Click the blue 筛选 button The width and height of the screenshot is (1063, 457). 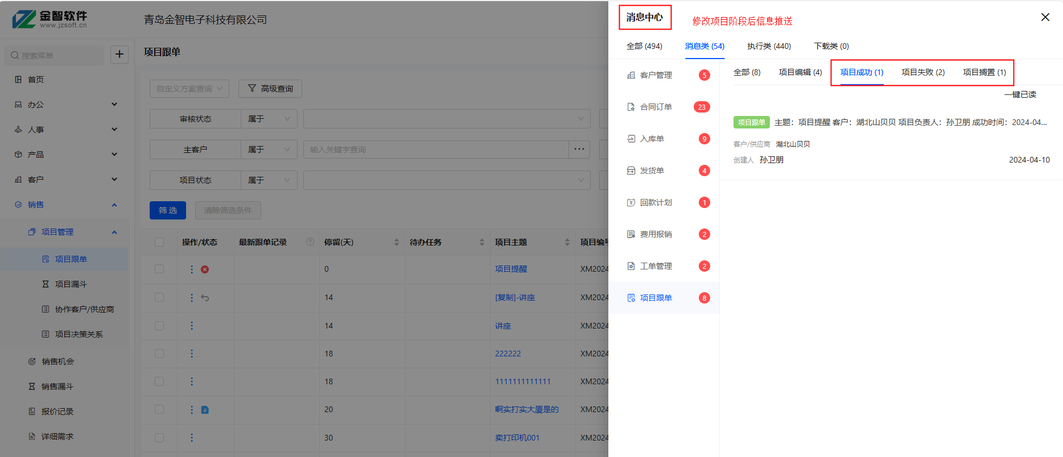tap(168, 210)
